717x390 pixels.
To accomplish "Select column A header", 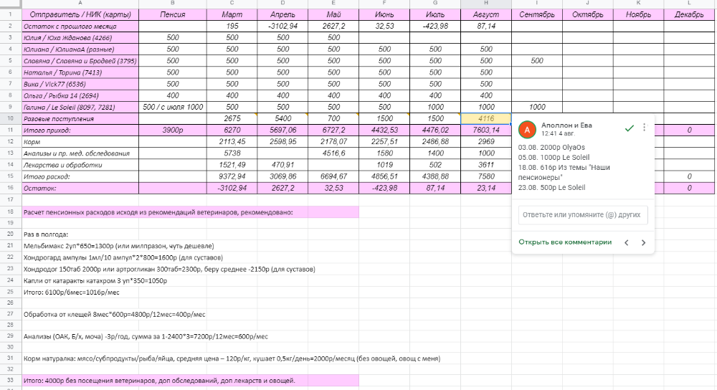I will click(x=80, y=4).
